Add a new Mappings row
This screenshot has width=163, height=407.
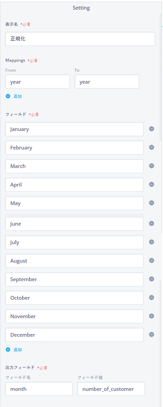click(x=14, y=96)
